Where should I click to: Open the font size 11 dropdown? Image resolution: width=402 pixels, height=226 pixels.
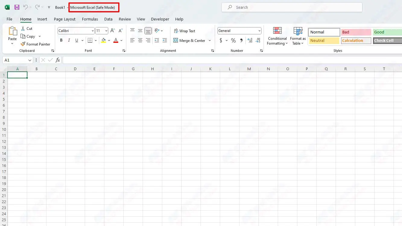106,31
